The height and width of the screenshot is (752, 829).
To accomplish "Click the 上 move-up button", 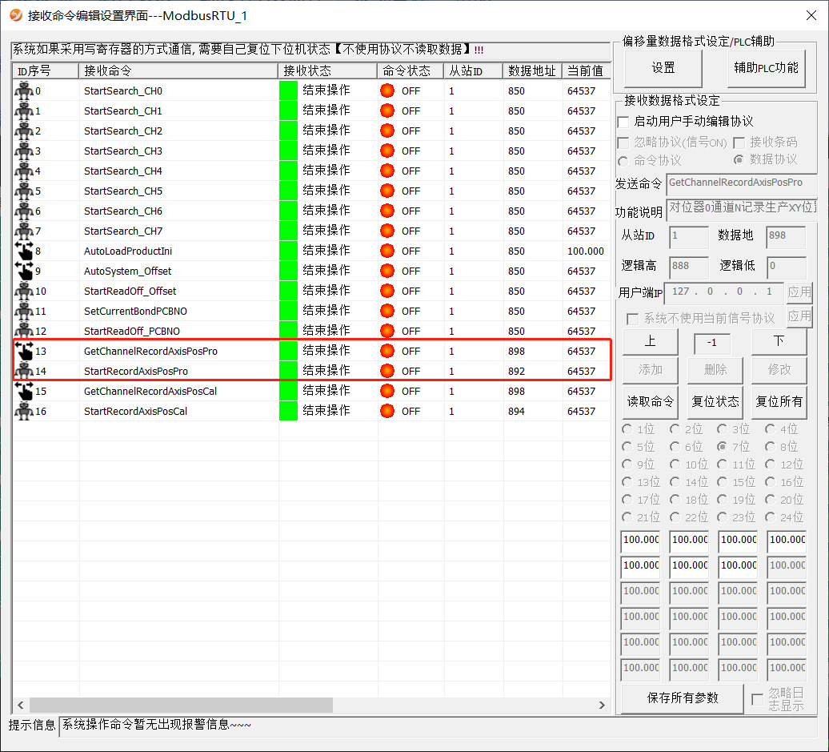I will [x=650, y=342].
